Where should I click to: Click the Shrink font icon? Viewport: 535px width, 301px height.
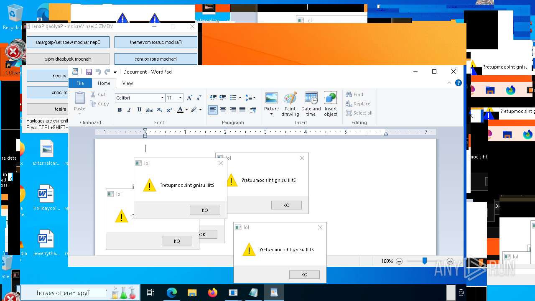[x=199, y=98]
